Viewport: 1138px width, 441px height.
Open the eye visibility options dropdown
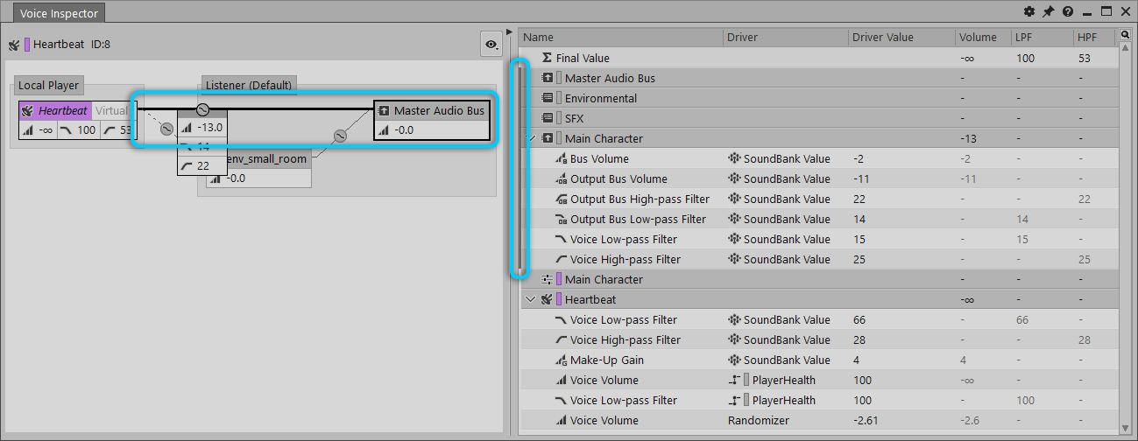(x=491, y=45)
